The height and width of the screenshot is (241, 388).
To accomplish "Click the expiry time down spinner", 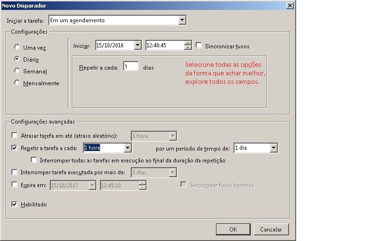I will tap(143, 187).
